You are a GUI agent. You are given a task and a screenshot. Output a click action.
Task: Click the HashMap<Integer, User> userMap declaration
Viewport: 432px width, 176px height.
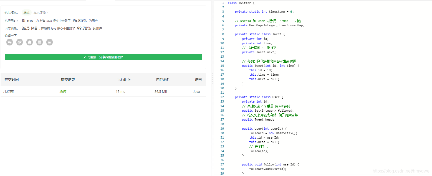pyautogui.click(x=270, y=25)
